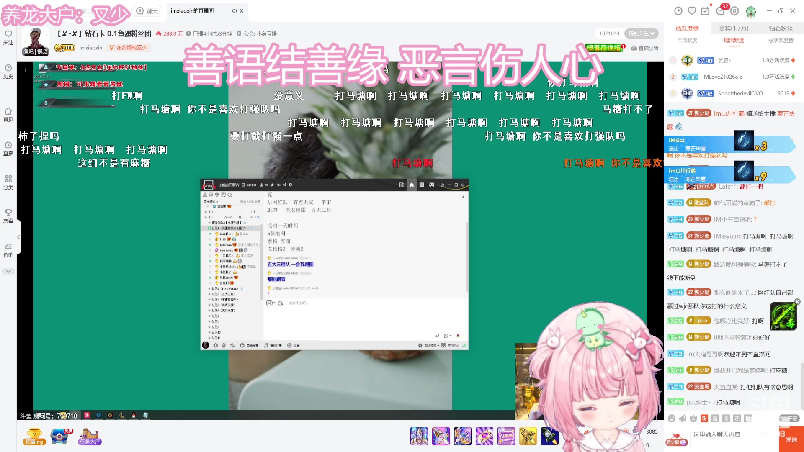Click the settings gear icon at top right
804x452 pixels.
click(734, 11)
